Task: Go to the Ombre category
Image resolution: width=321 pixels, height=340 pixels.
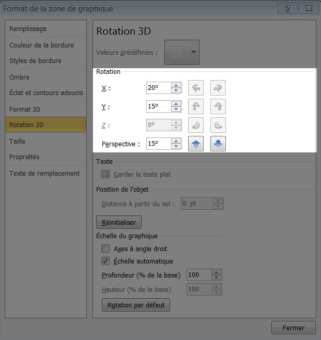Action: 46,77
